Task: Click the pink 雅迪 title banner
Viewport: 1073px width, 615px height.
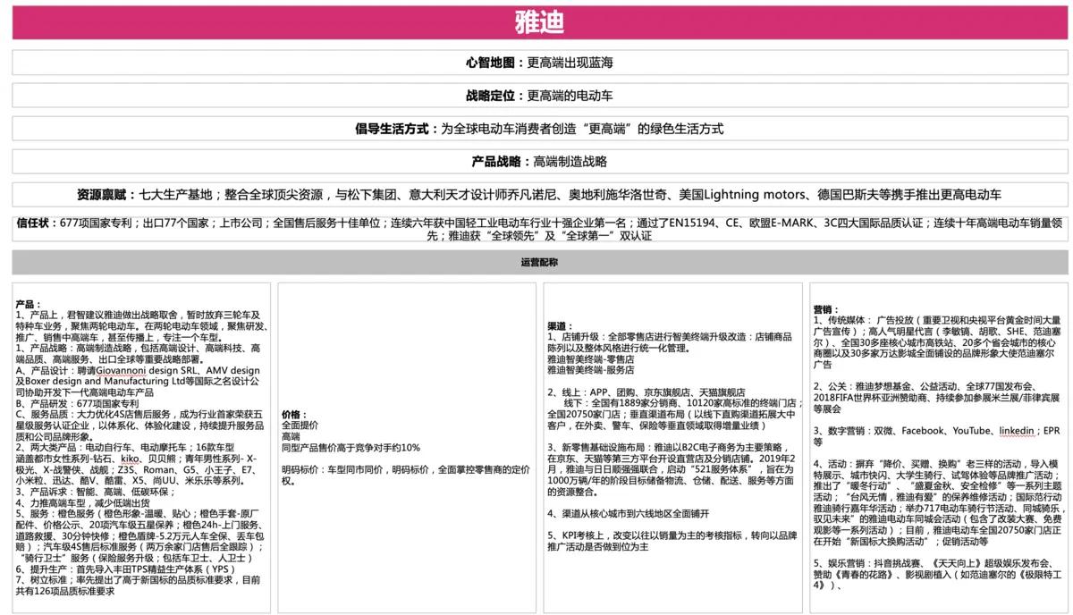Action: tap(538, 21)
